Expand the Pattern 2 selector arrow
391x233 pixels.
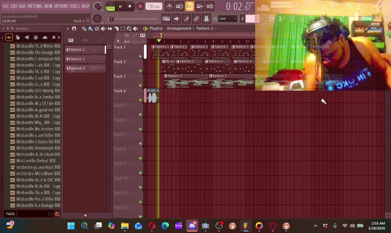[216, 28]
